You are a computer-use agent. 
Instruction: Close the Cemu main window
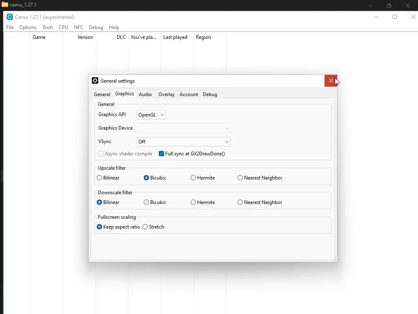pyautogui.click(x=413, y=17)
